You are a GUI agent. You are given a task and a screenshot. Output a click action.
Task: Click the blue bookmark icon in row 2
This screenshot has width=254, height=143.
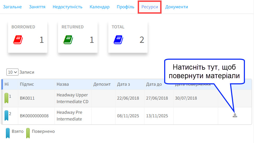click(x=6, y=116)
